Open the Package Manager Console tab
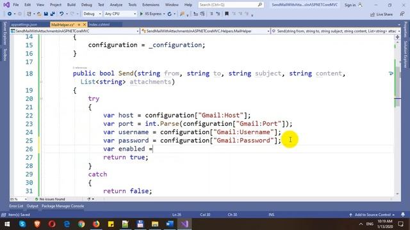Image resolution: width=410 pixels, height=230 pixels. [63, 206]
